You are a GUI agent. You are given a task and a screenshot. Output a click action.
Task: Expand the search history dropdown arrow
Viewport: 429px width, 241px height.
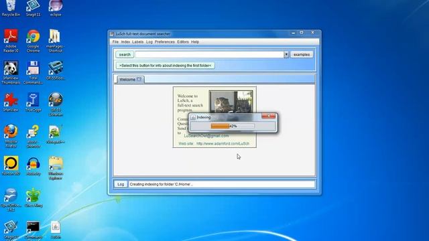coord(286,54)
